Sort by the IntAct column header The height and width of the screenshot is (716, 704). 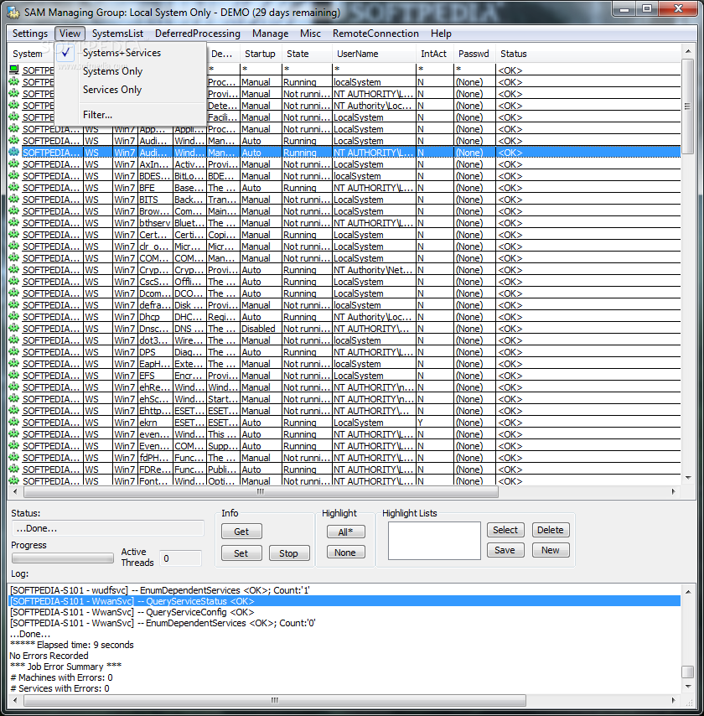pos(434,54)
